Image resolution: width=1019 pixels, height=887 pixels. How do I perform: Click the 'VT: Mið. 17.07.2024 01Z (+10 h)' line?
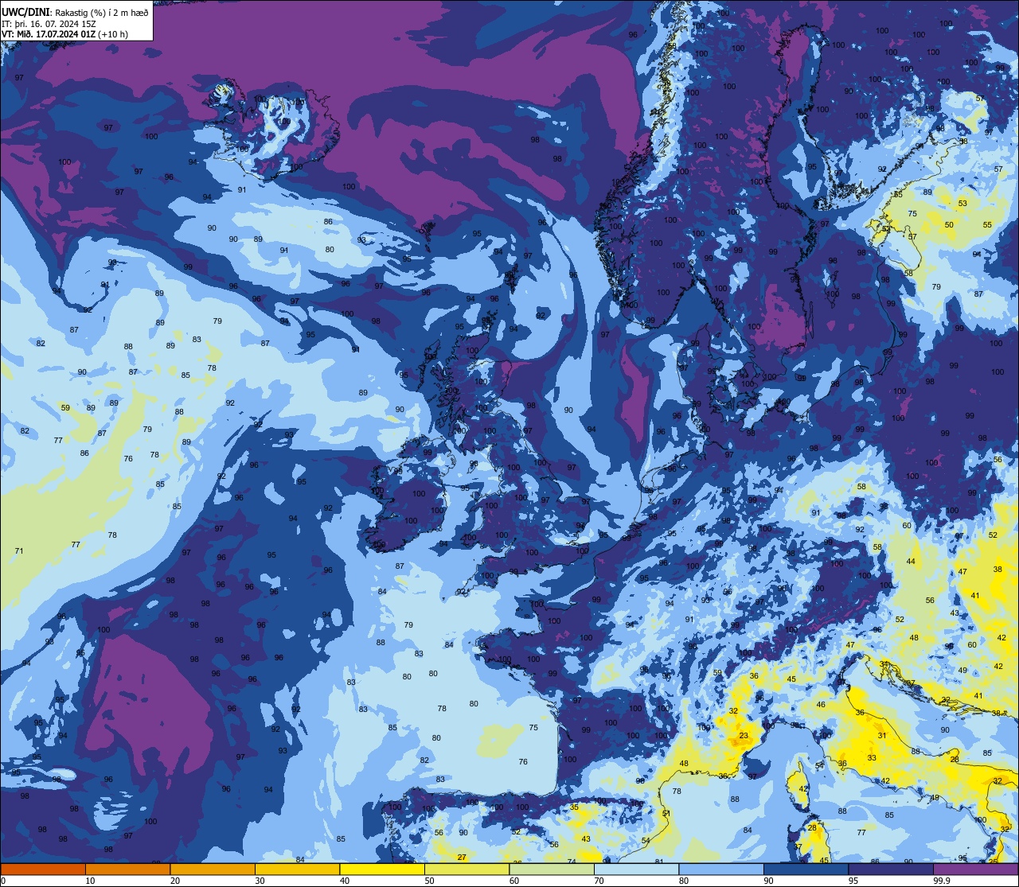[x=65, y=34]
